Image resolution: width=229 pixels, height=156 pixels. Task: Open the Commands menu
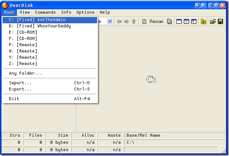(x=45, y=12)
